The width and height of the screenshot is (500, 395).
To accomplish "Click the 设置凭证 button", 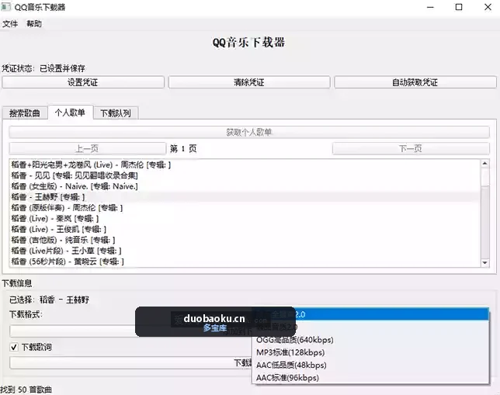I will click(x=83, y=82).
